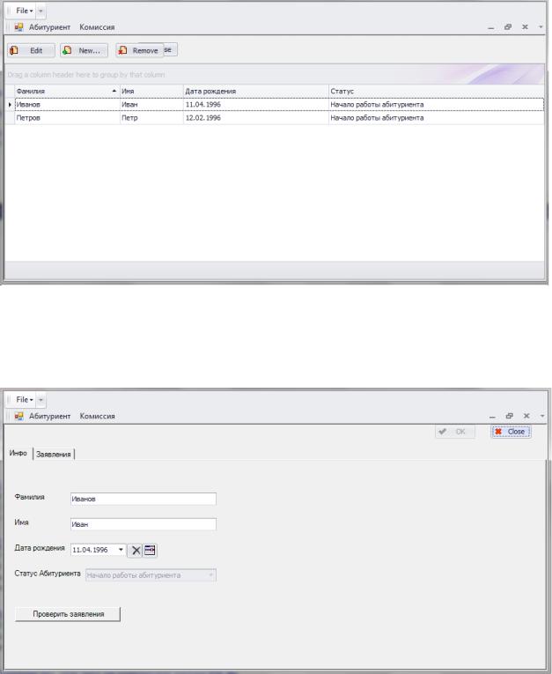Open Комиссия menu in lower window
552x674 pixels.
97,416
